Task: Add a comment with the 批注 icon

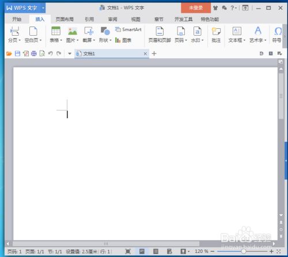Action: point(216,35)
